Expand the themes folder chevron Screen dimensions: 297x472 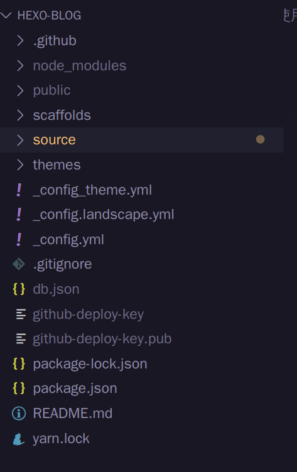(20, 164)
